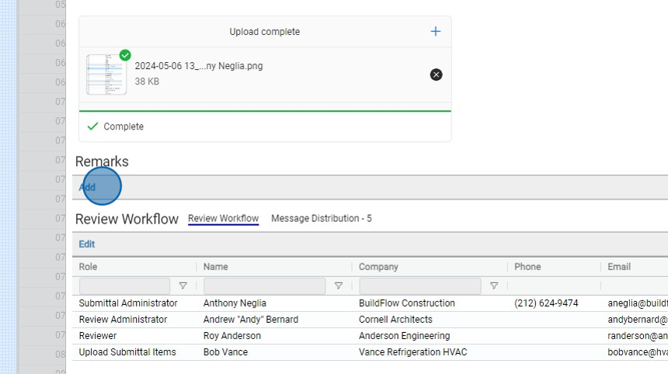Click the plus icon to add more files
Viewport: 668px width, 374px height.
point(436,32)
